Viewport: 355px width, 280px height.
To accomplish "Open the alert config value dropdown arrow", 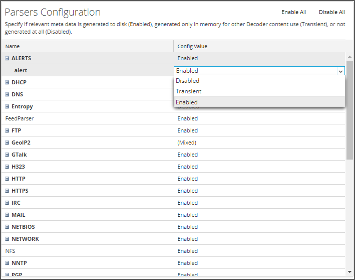I will point(340,71).
